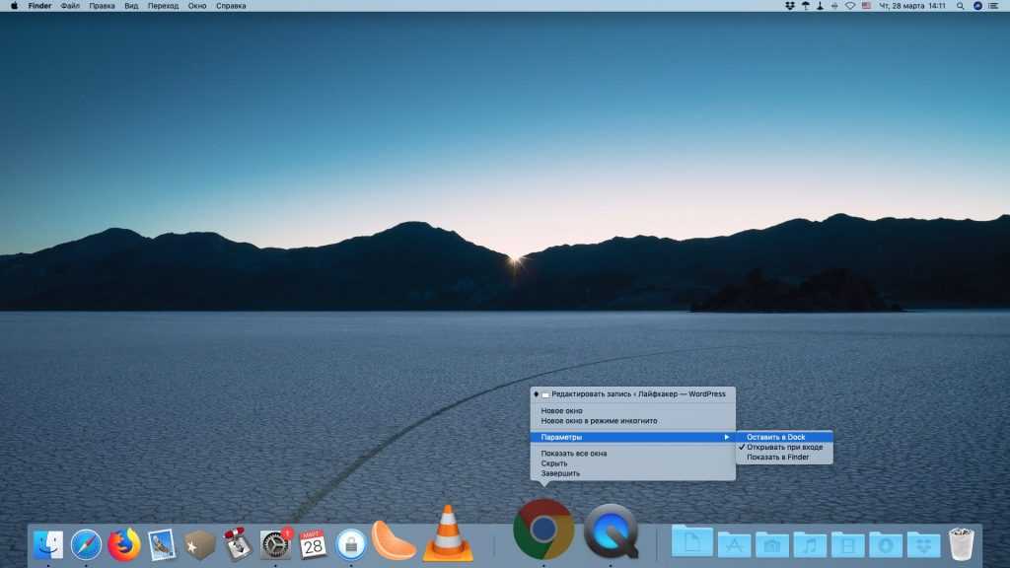Open the Calendar app in the Dock
Screen dimensions: 1010x568
[313, 544]
